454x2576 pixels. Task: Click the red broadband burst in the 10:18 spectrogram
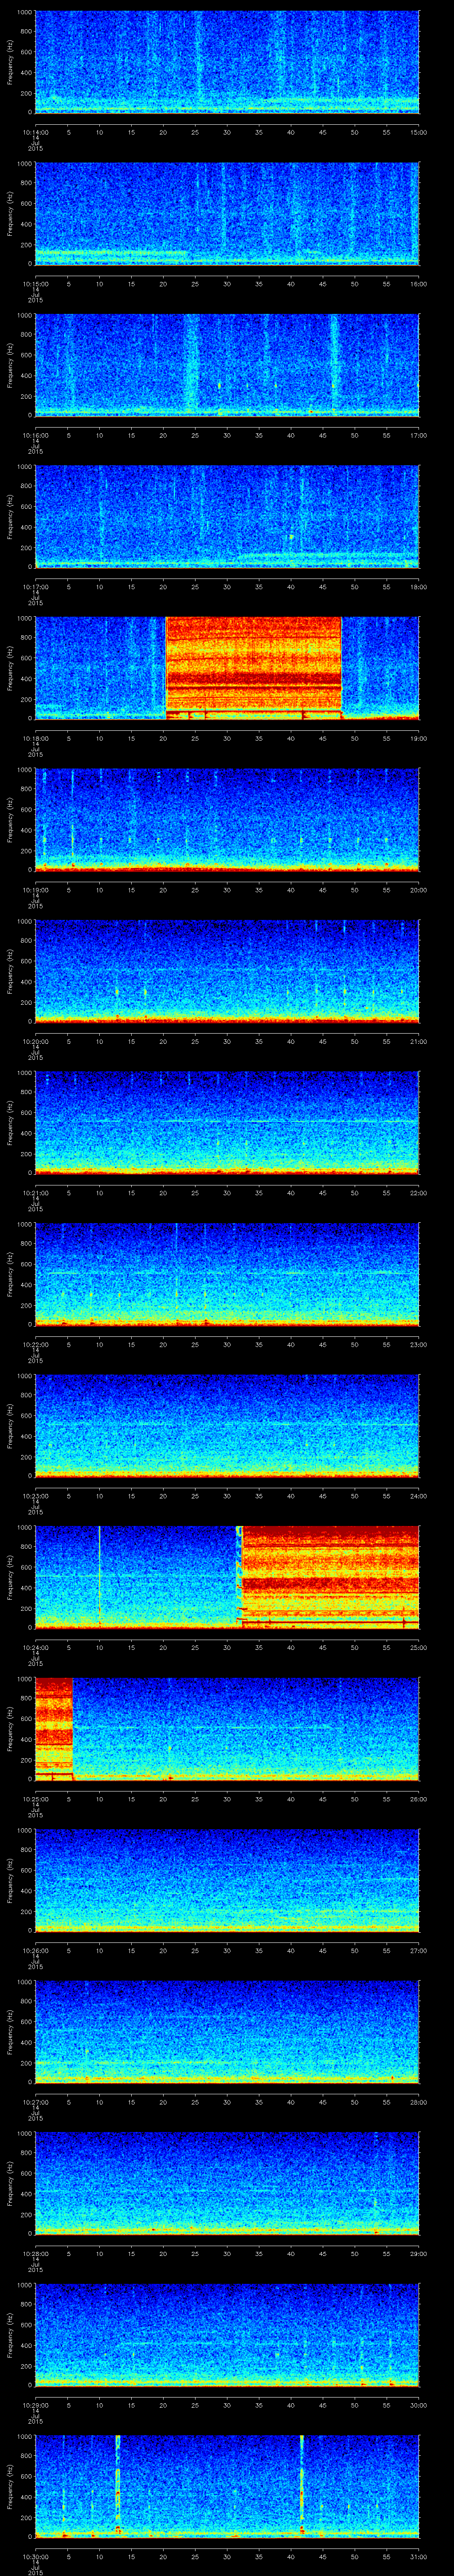click(254, 668)
